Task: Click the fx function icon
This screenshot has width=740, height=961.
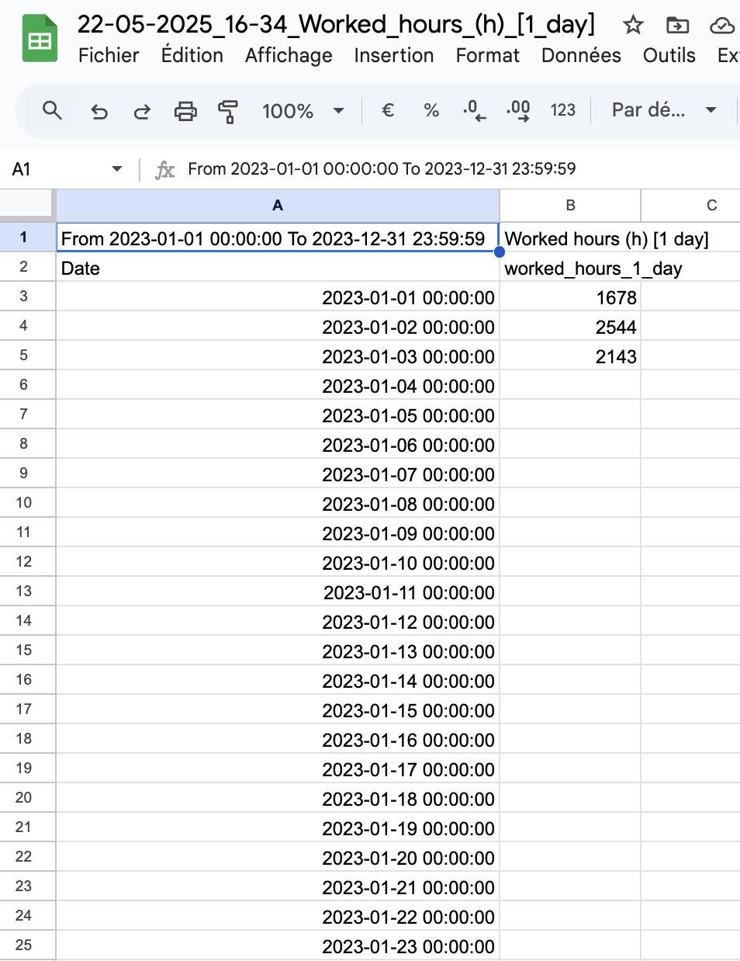Action: point(164,169)
